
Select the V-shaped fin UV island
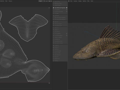(x=28, y=28)
